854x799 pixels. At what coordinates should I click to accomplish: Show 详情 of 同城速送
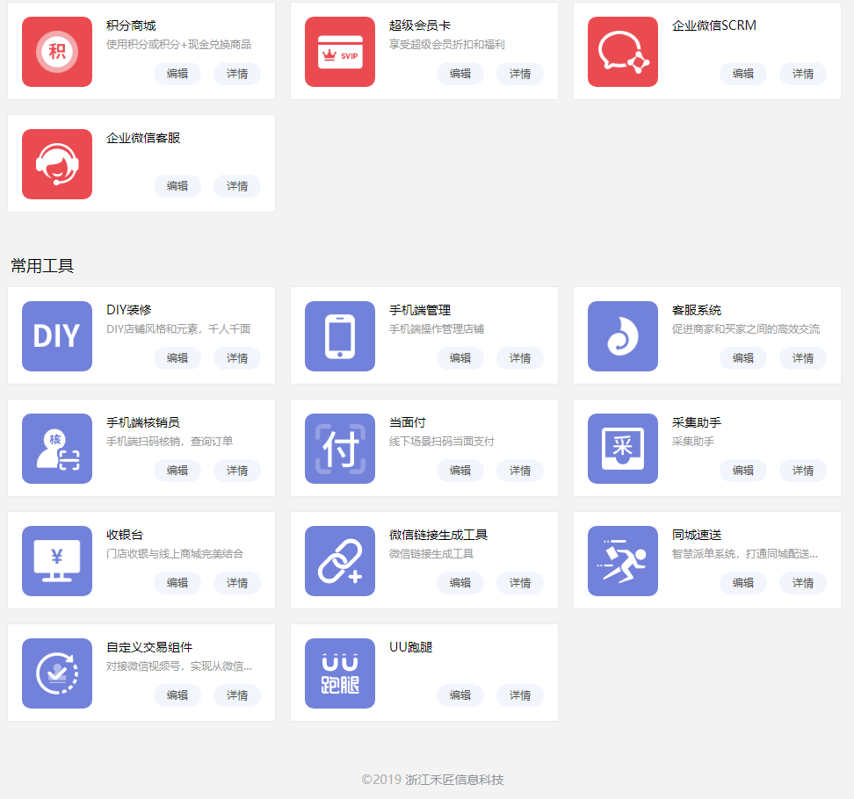[803, 583]
